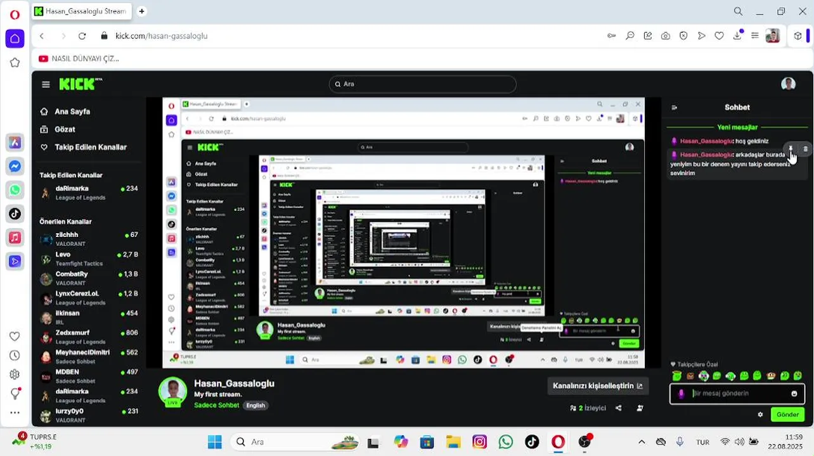Open File Explorer from the taskbar
The width and height of the screenshot is (814, 456).
(x=453, y=442)
